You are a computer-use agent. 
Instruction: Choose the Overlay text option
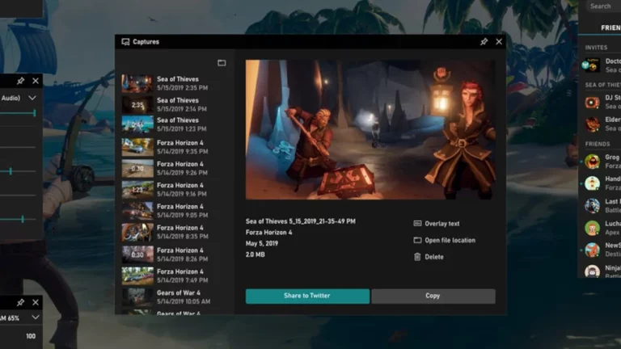(437, 224)
